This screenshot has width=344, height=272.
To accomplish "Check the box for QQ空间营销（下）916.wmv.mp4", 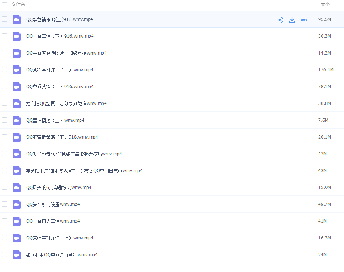I will click(4, 36).
